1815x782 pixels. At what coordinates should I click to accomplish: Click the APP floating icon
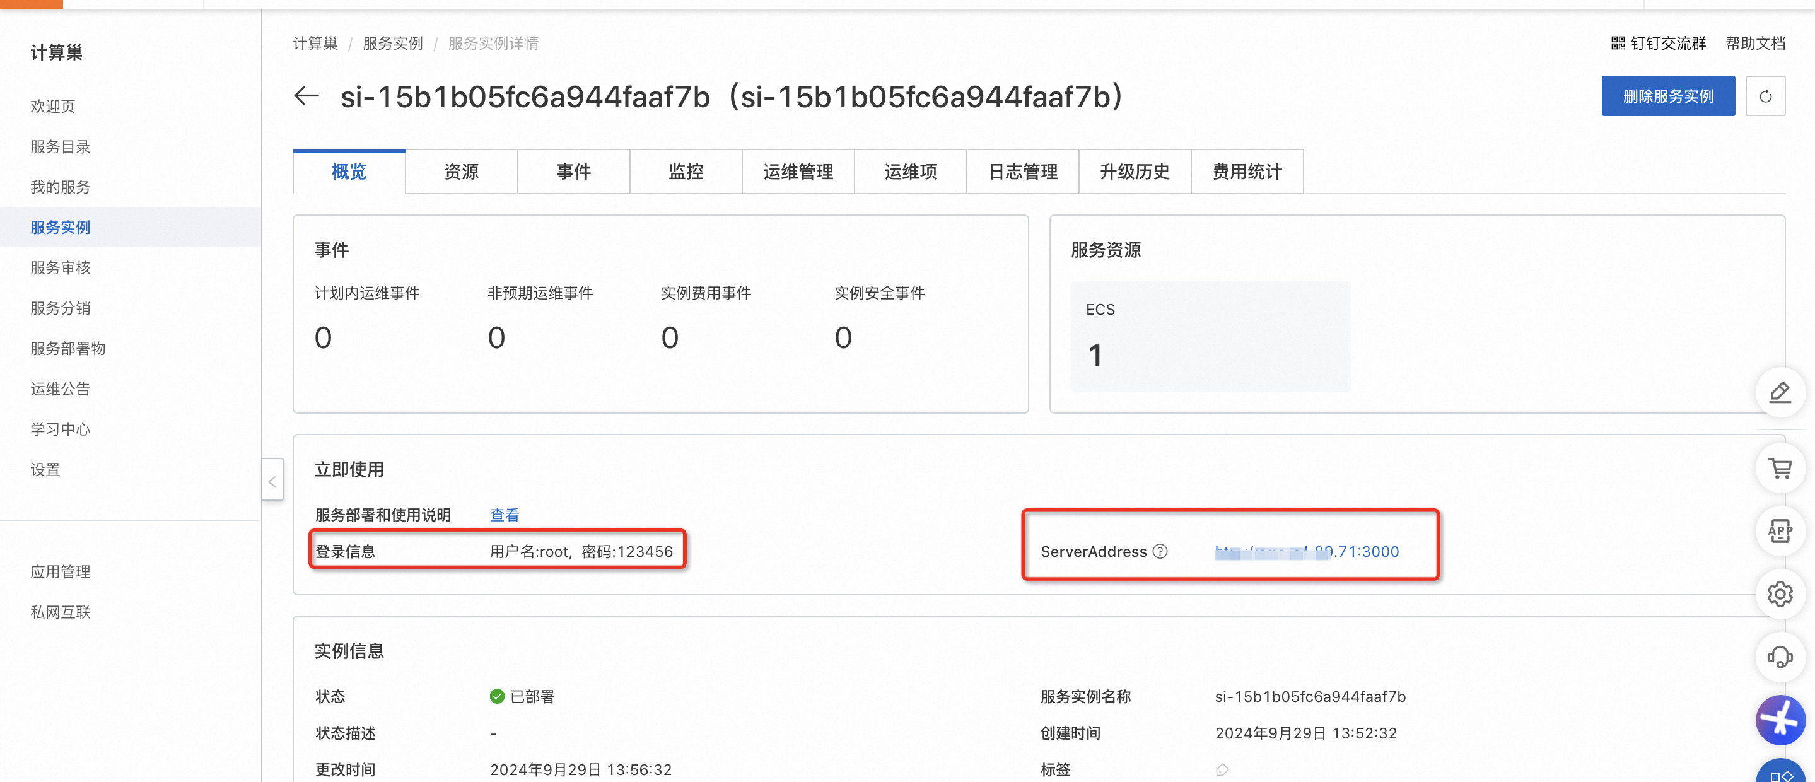(1780, 530)
